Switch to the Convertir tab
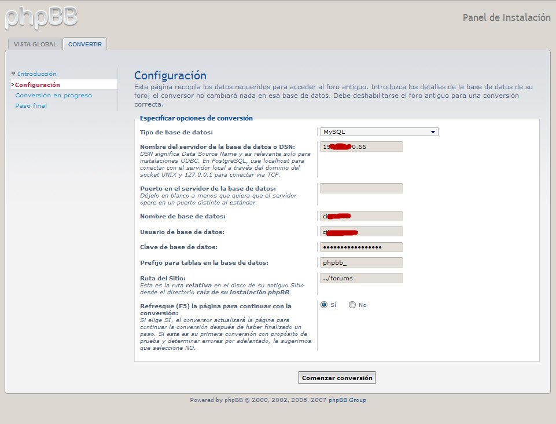Viewport: 556px width, 424px height. [x=85, y=44]
